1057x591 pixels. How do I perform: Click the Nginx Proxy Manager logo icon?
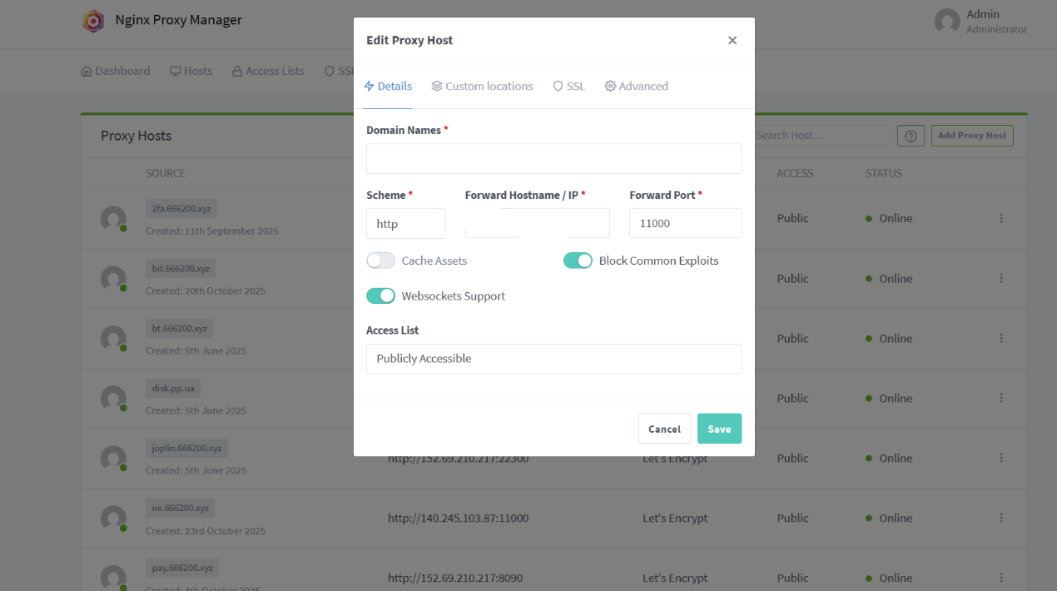pos(93,21)
